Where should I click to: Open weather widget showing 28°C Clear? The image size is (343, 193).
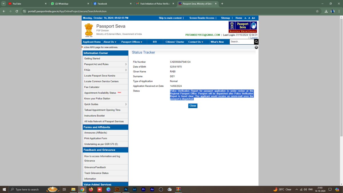[282, 189]
